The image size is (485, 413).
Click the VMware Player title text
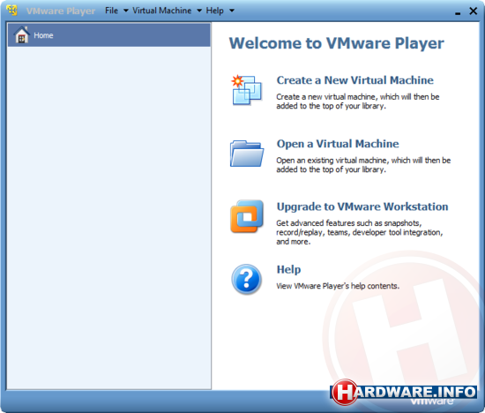click(61, 11)
